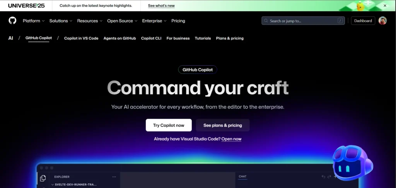Select the GitHub Copilot tab
Viewport: 396px width, 188px height.
pos(39,38)
